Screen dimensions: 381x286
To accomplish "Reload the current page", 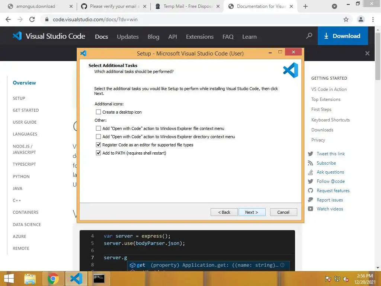I will coord(32,19).
